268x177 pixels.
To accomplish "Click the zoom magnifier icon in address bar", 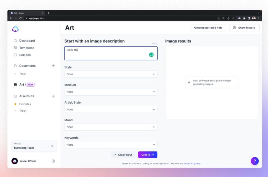I will (x=224, y=18).
